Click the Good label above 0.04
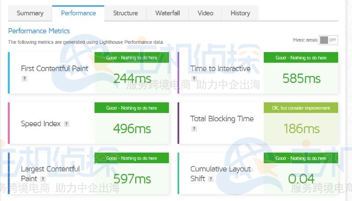 click(301, 158)
